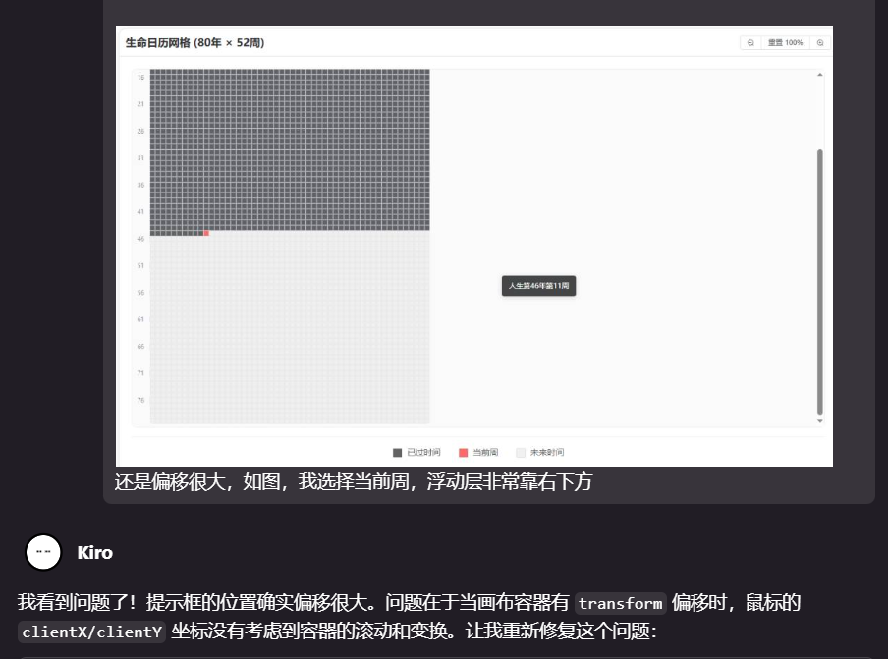The width and height of the screenshot is (888, 659).
Task: Click the row label 16 at the grid top
Action: pyautogui.click(x=140, y=77)
